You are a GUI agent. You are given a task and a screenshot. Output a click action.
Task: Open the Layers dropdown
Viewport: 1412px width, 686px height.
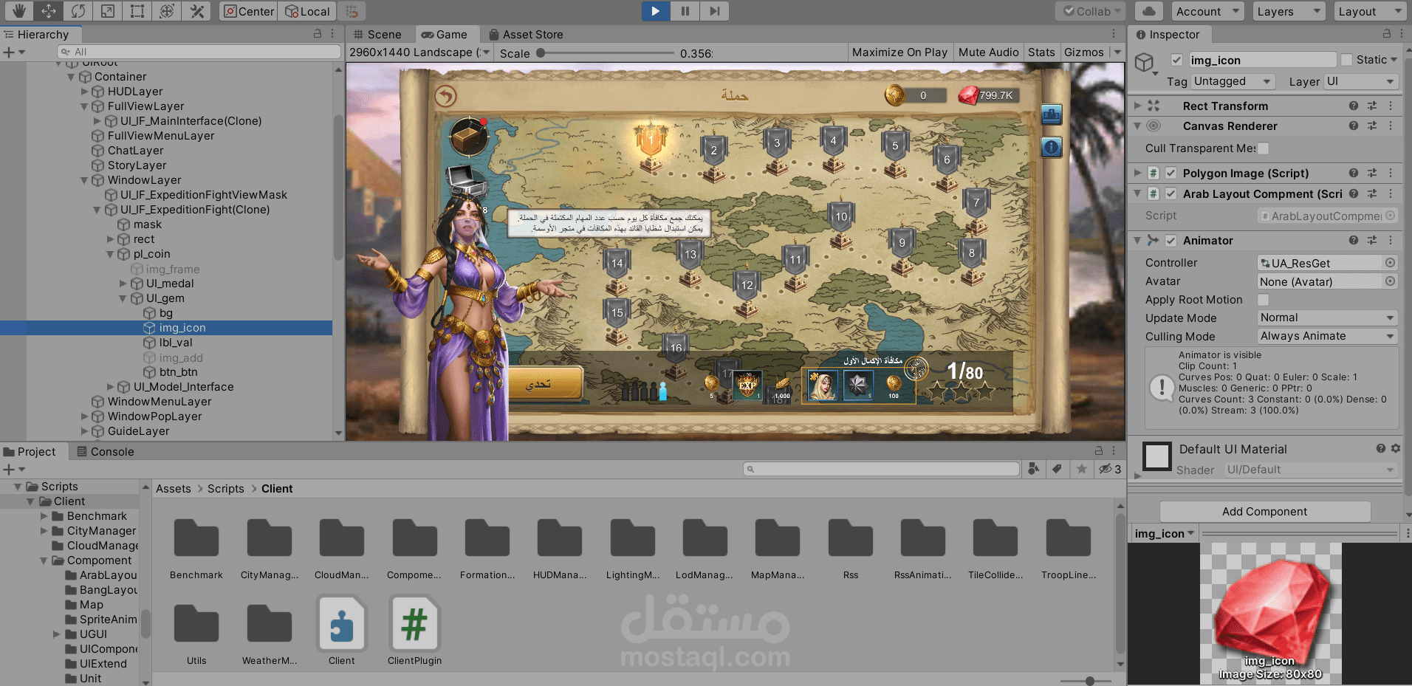(1289, 11)
